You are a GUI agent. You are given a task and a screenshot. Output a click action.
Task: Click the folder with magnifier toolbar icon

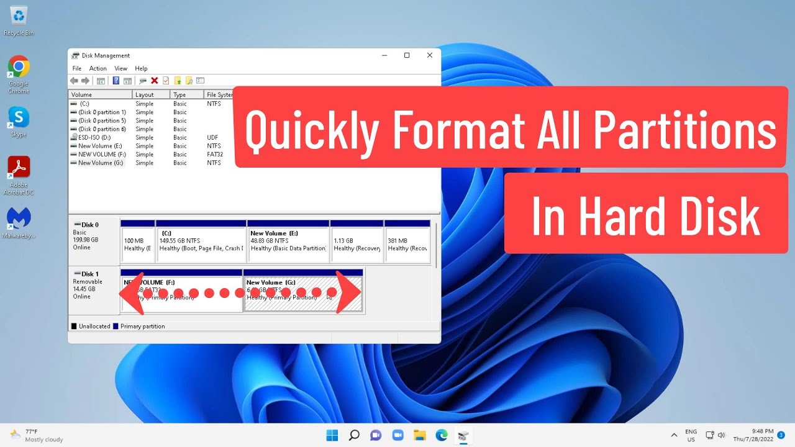[189, 81]
